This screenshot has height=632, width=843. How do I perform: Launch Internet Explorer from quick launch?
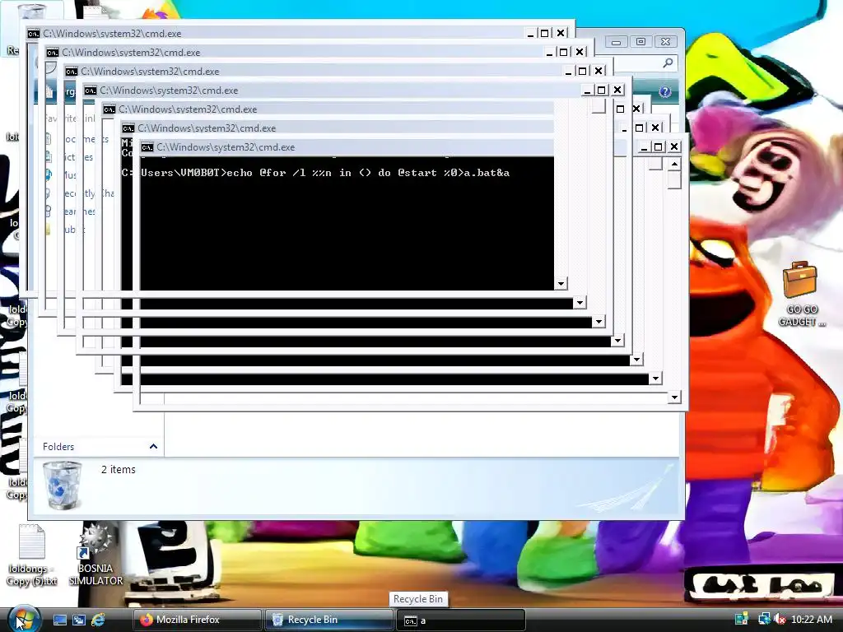99,620
